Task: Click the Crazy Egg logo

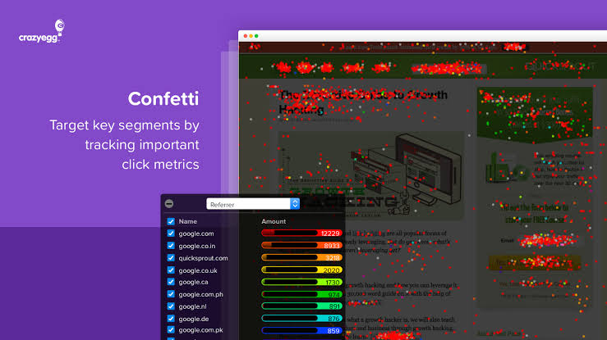Action: [41, 31]
